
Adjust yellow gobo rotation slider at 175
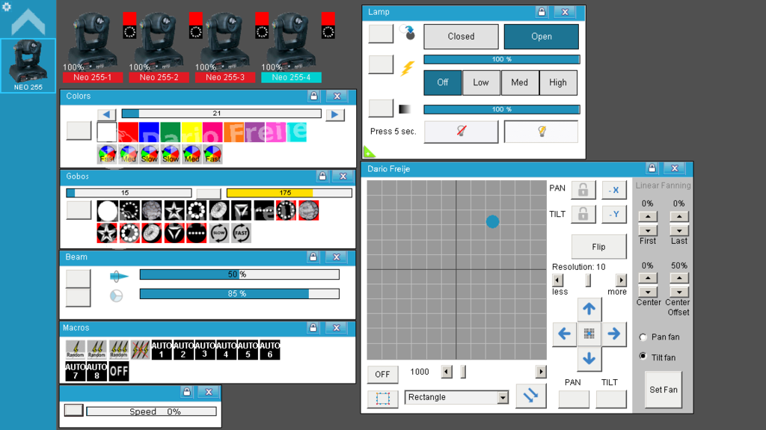pyautogui.click(x=289, y=193)
